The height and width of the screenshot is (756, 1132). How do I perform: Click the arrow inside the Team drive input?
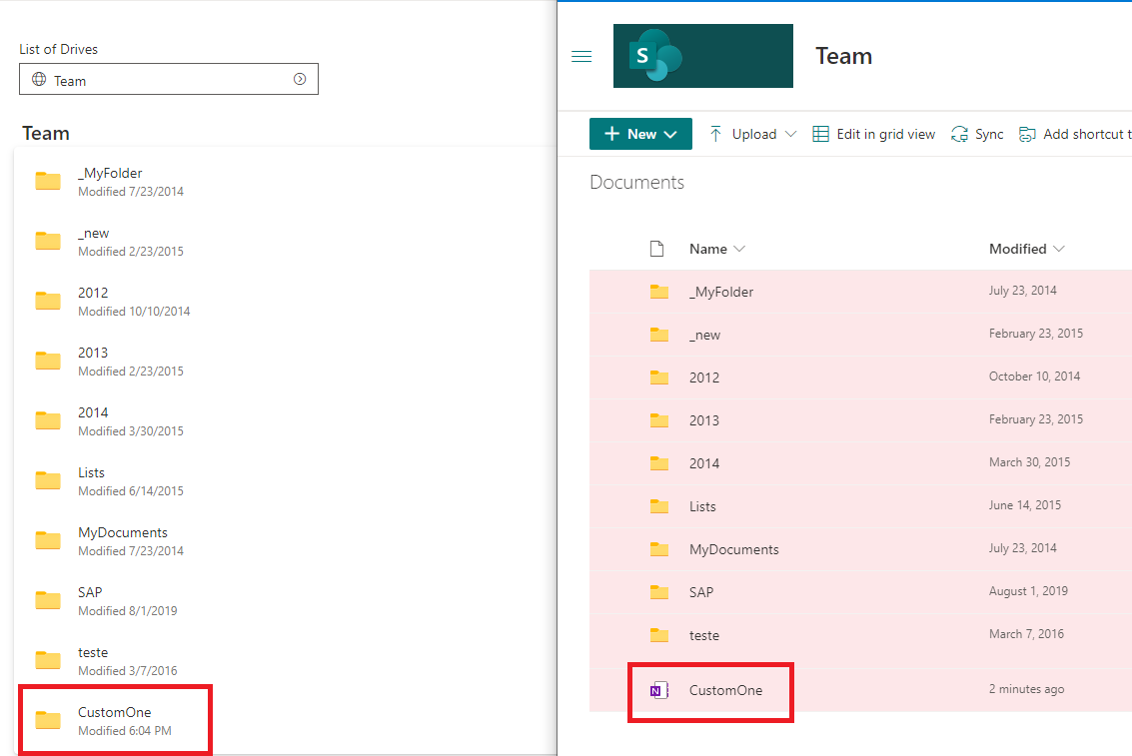click(x=299, y=79)
